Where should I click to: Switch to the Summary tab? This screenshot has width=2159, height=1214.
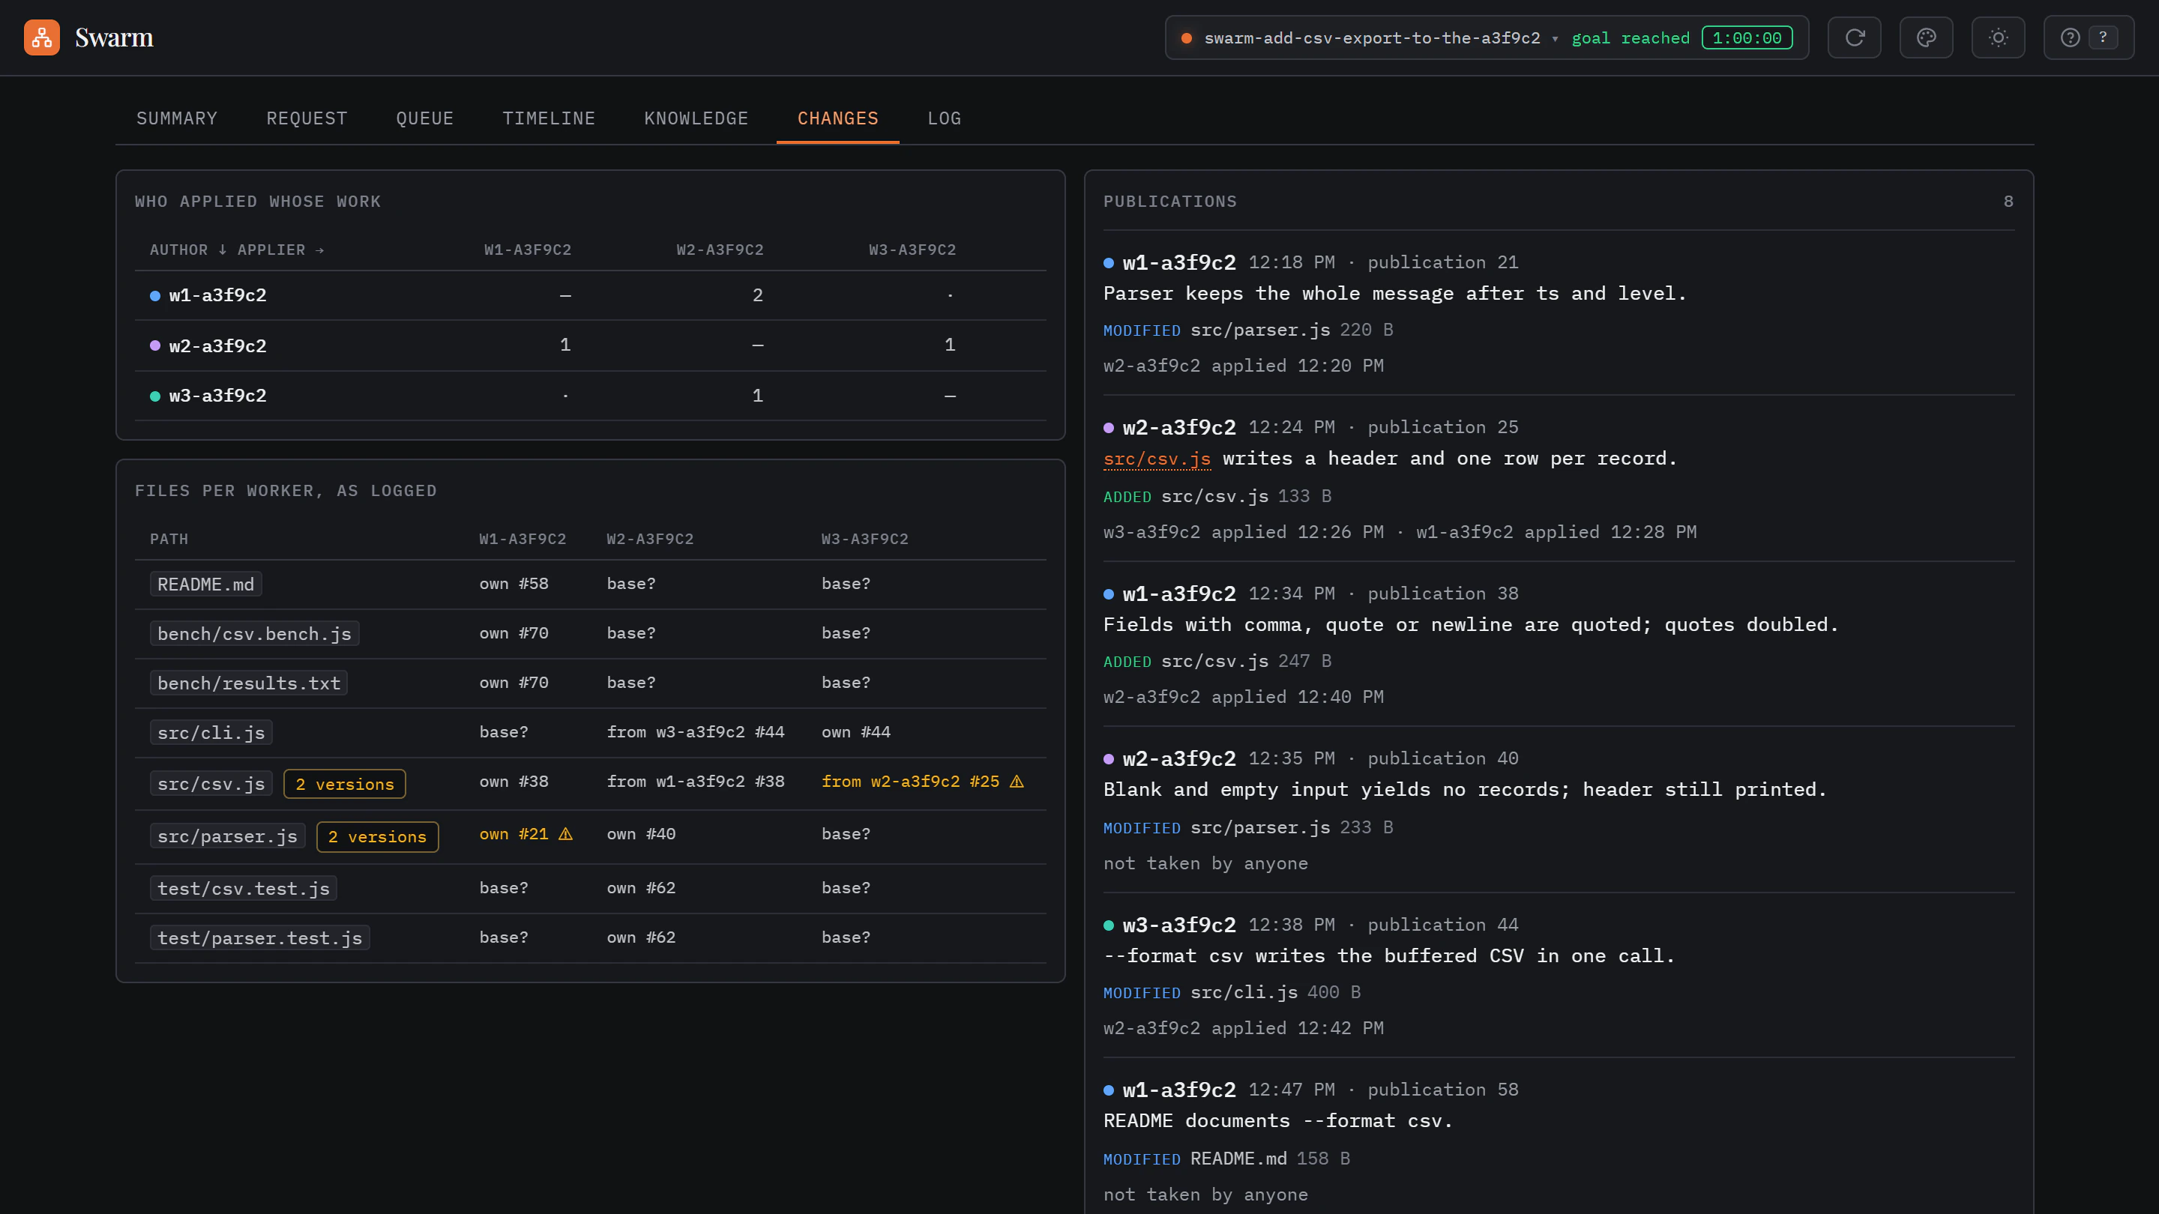tap(177, 118)
